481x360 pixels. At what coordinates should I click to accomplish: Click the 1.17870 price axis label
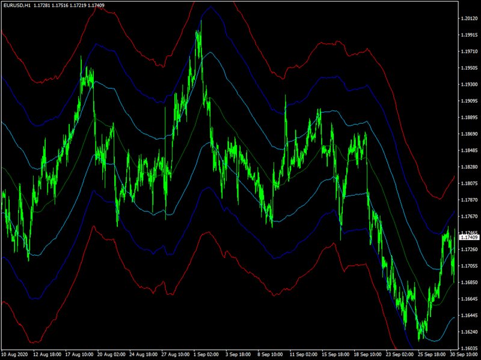pos(470,200)
